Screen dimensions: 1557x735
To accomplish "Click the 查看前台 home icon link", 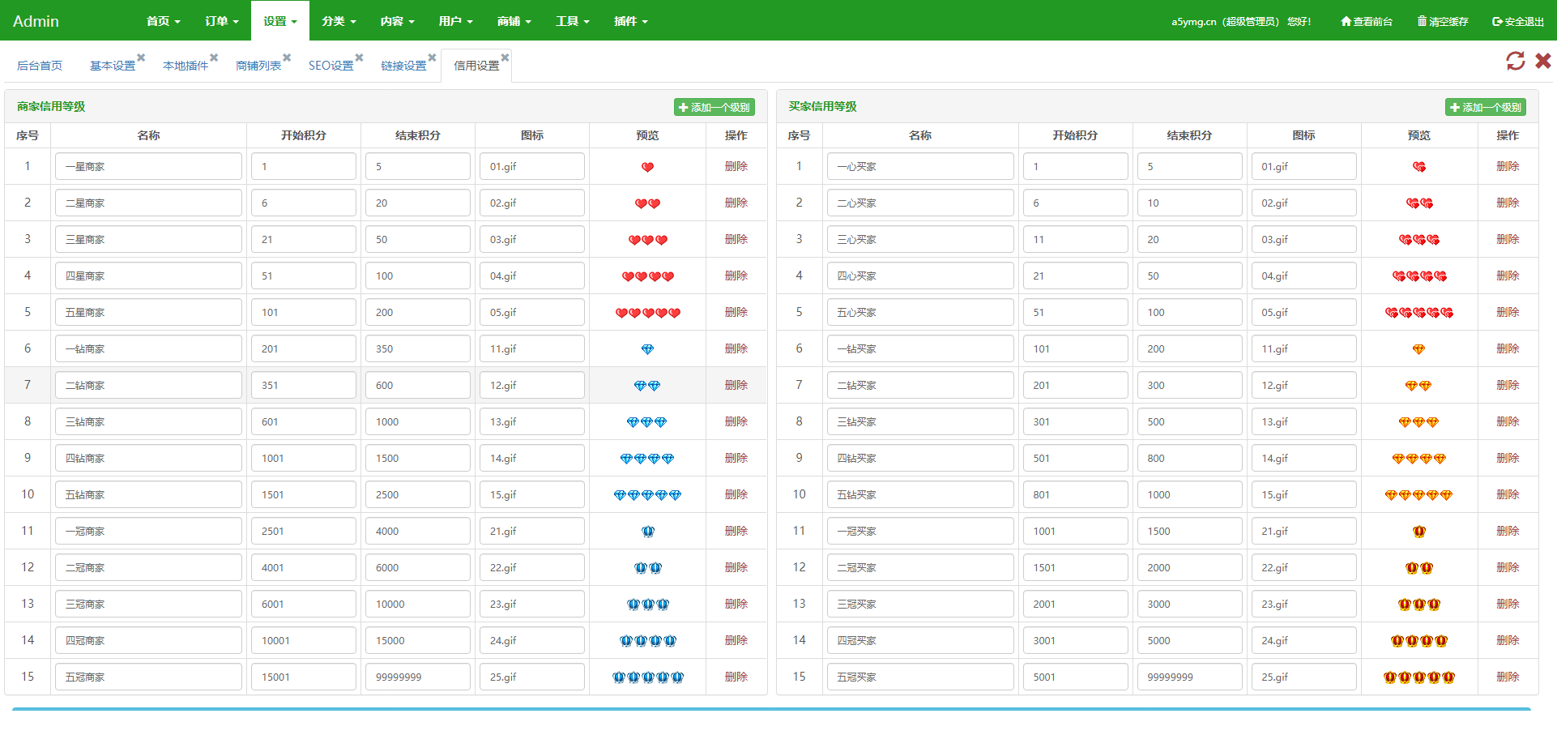I will pos(1367,21).
